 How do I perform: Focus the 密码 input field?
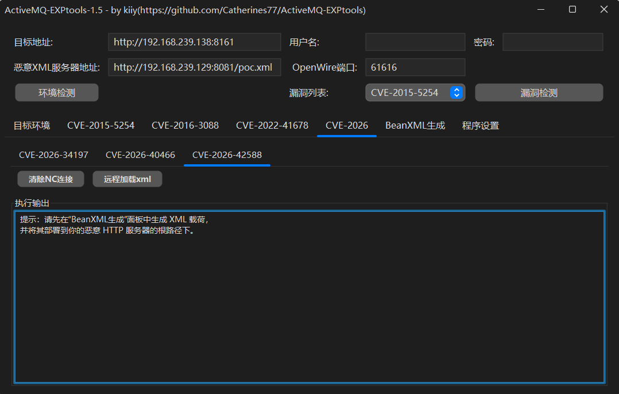(x=552, y=43)
